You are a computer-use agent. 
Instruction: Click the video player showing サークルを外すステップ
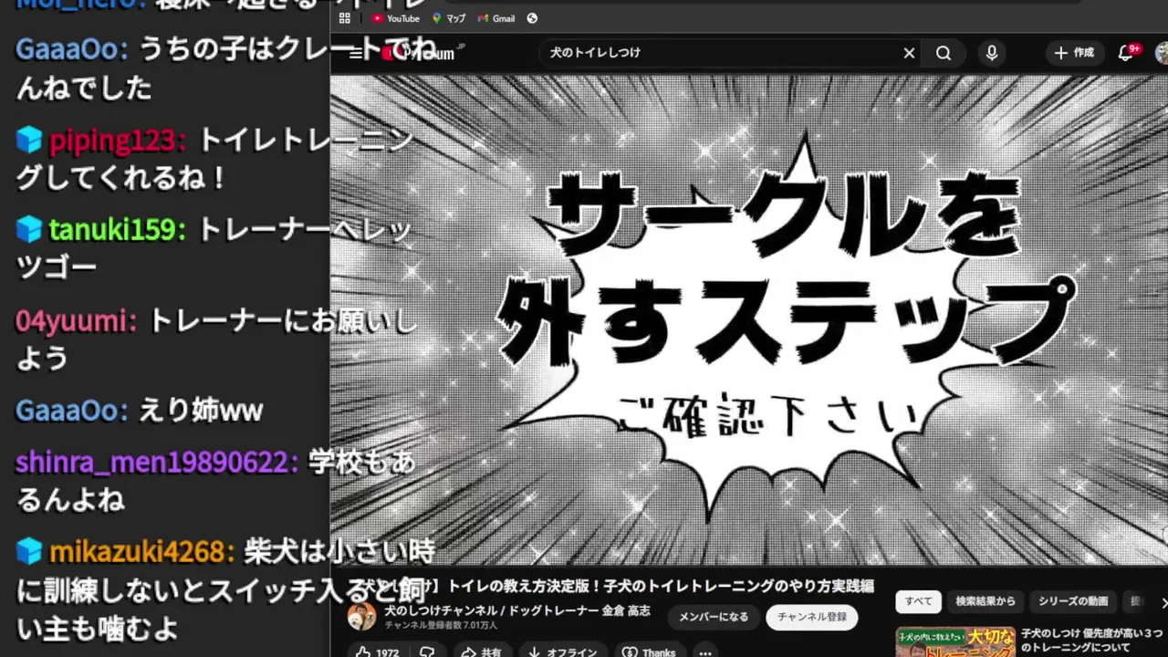[x=748, y=319]
